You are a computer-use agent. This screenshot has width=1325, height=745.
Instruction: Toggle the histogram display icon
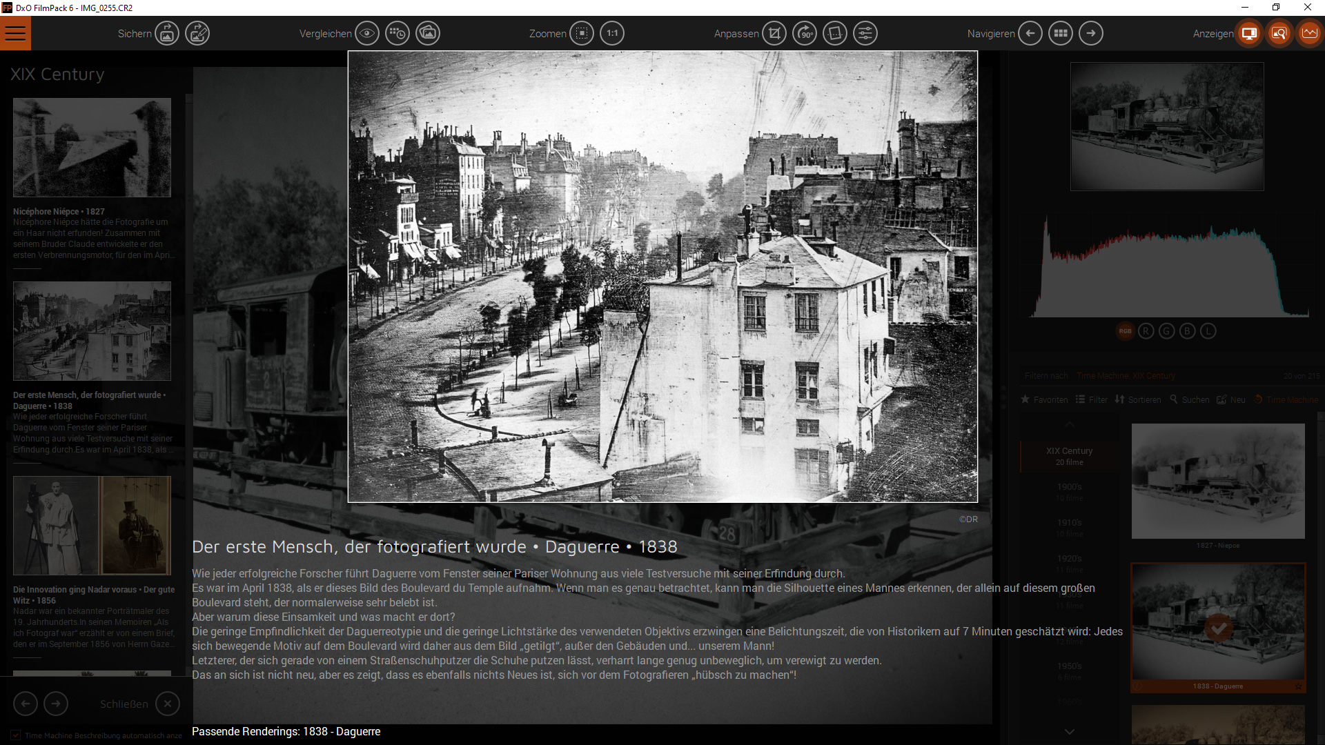coord(1310,33)
